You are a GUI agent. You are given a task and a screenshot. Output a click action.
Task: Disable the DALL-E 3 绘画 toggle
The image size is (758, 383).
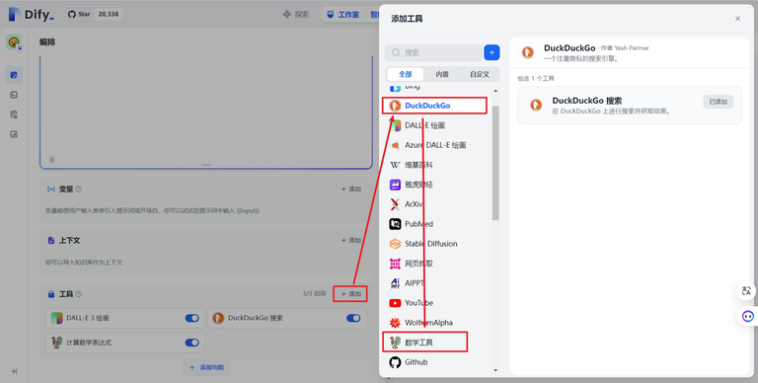[191, 318]
